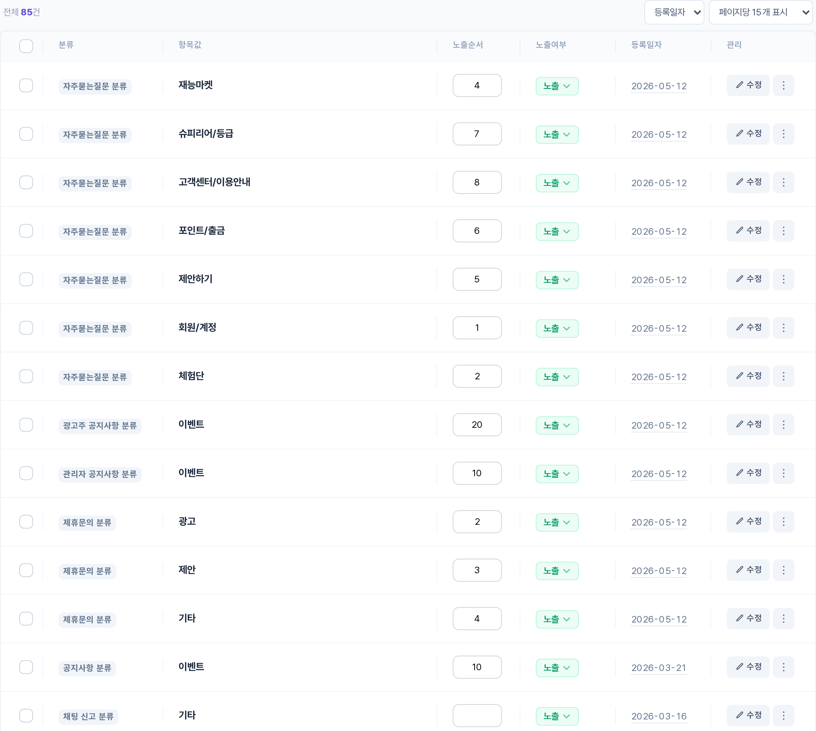The width and height of the screenshot is (816, 731).
Task: Open the kebab menu for 포인트/출금 row
Action: click(783, 231)
